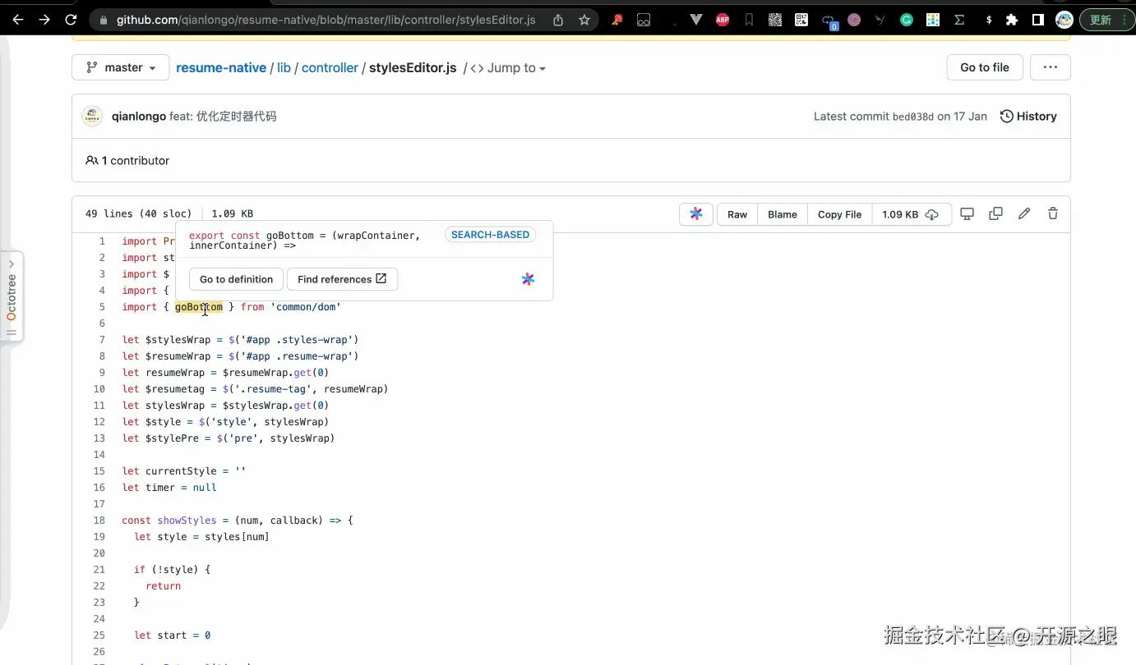Open the master branch dropdown
The width and height of the screenshot is (1136, 665).
[121, 67]
